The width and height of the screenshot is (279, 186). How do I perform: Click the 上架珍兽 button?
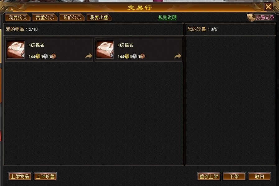coord(45,176)
